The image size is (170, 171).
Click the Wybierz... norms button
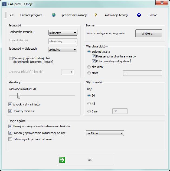[149, 33]
